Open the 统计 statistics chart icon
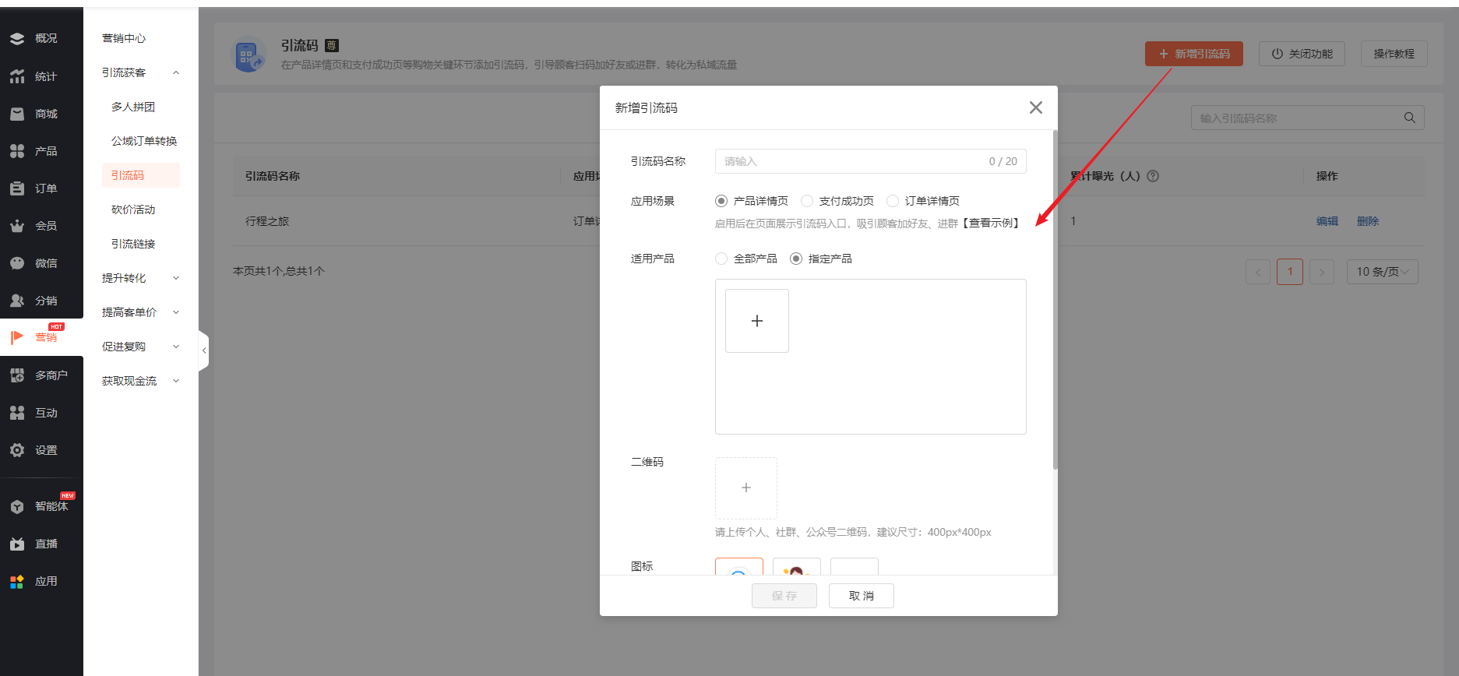Image resolution: width=1459 pixels, height=676 pixels. click(x=17, y=76)
